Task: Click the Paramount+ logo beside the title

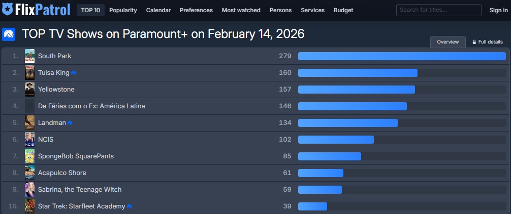Action: point(8,34)
